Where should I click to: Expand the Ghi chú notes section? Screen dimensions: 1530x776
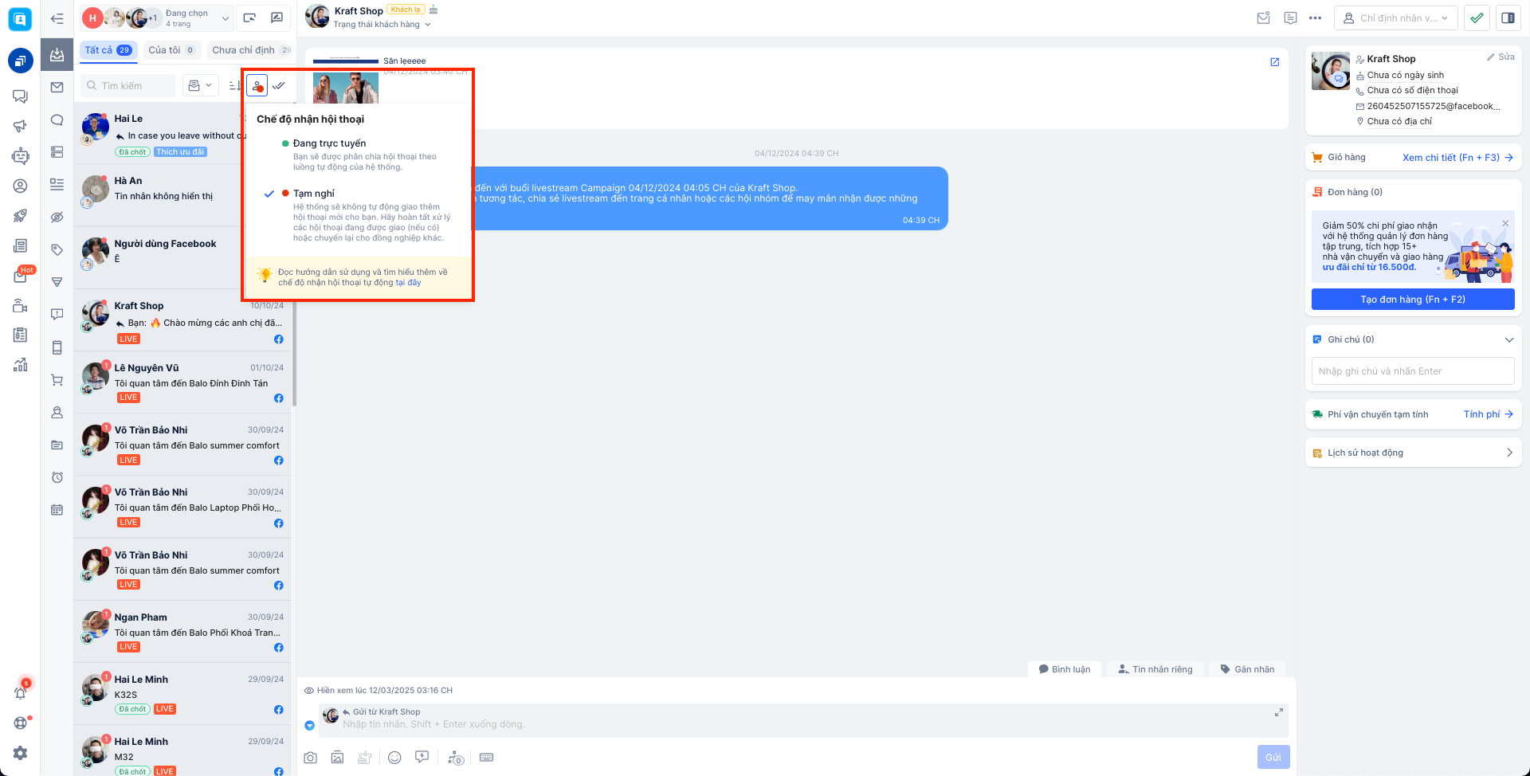[x=1508, y=339]
